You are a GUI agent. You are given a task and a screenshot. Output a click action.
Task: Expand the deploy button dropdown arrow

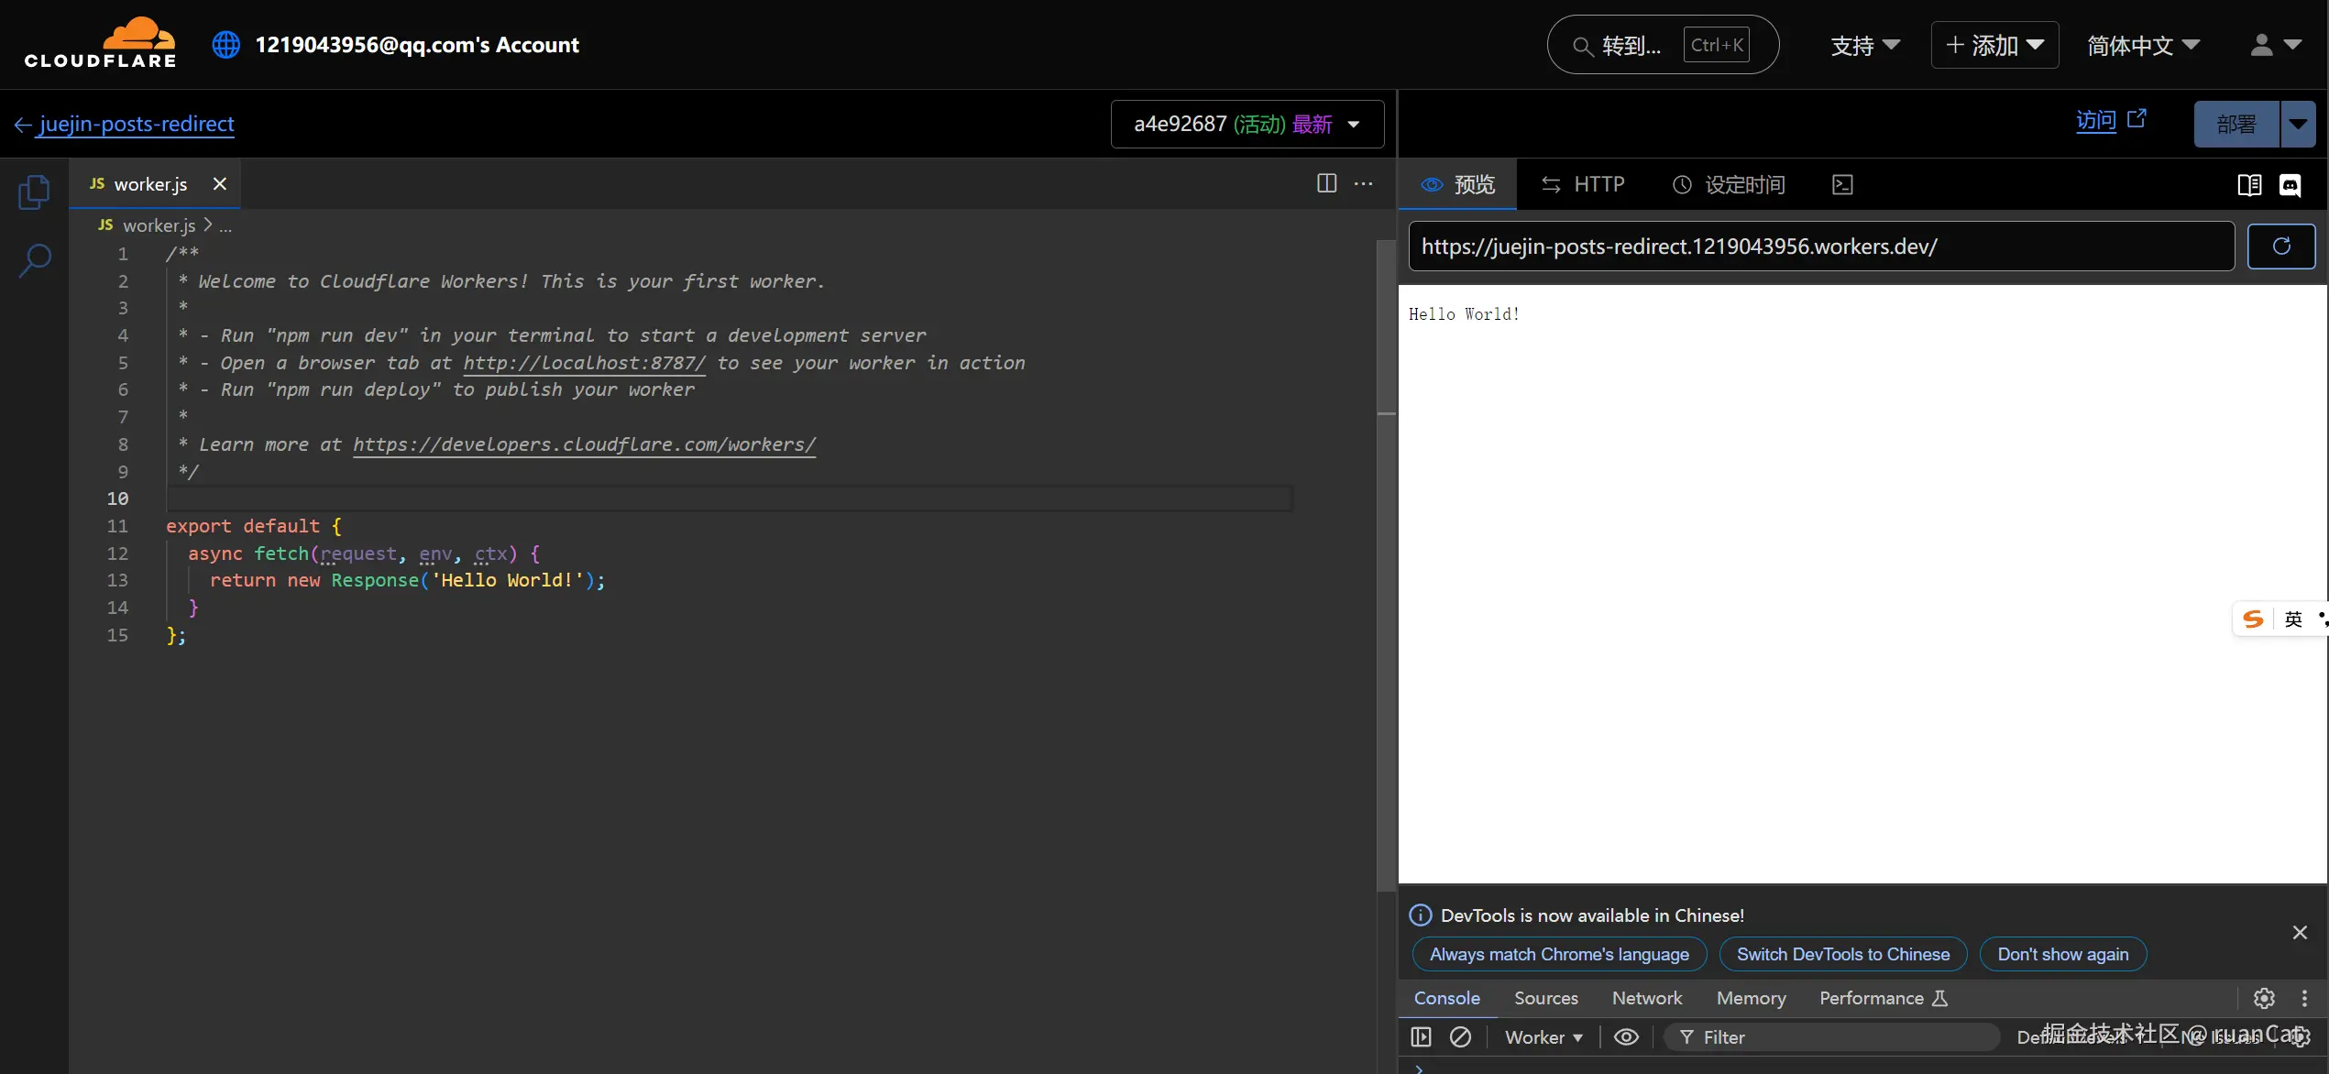[x=2297, y=124]
